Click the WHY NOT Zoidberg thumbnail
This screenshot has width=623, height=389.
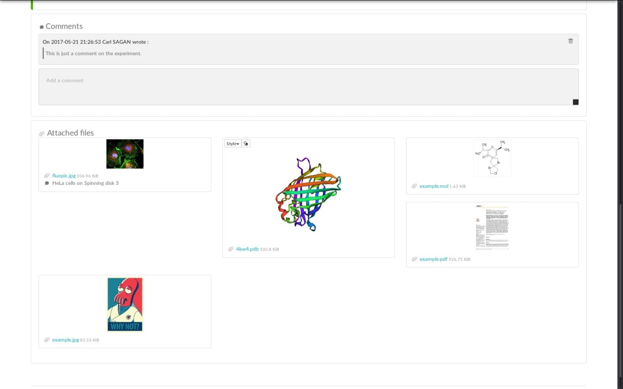(x=125, y=304)
